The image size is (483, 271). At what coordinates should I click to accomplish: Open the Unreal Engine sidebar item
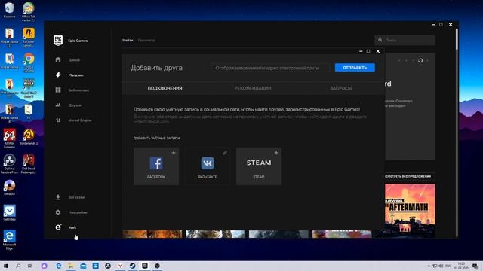(73, 120)
